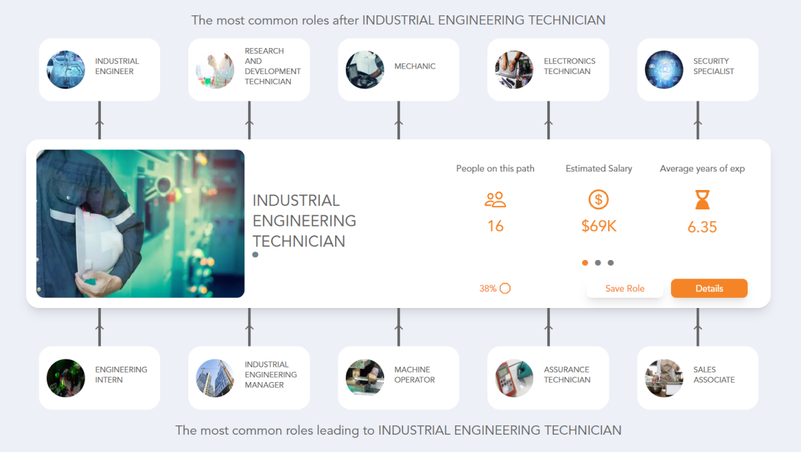
Task: Select the dollar icon above $69K
Action: [599, 199]
